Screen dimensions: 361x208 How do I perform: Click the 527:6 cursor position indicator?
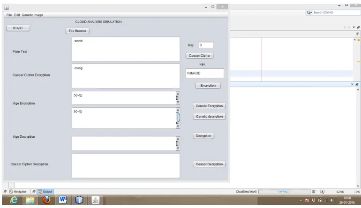(340, 192)
